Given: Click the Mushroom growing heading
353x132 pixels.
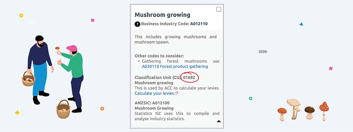Looking at the screenshot, I should click(x=162, y=15).
